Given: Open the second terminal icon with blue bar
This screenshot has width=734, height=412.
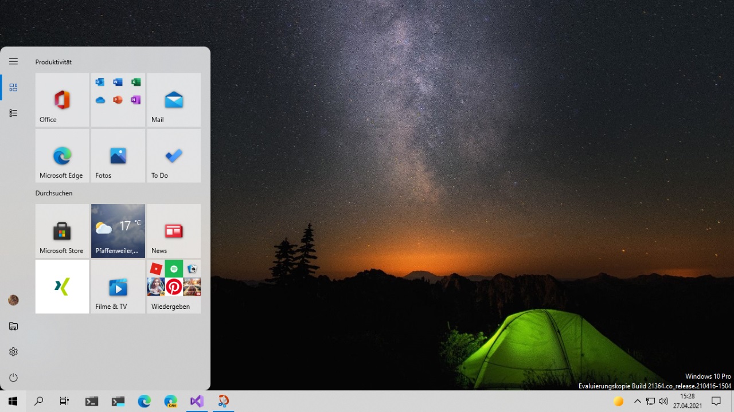Looking at the screenshot, I should pos(118,401).
